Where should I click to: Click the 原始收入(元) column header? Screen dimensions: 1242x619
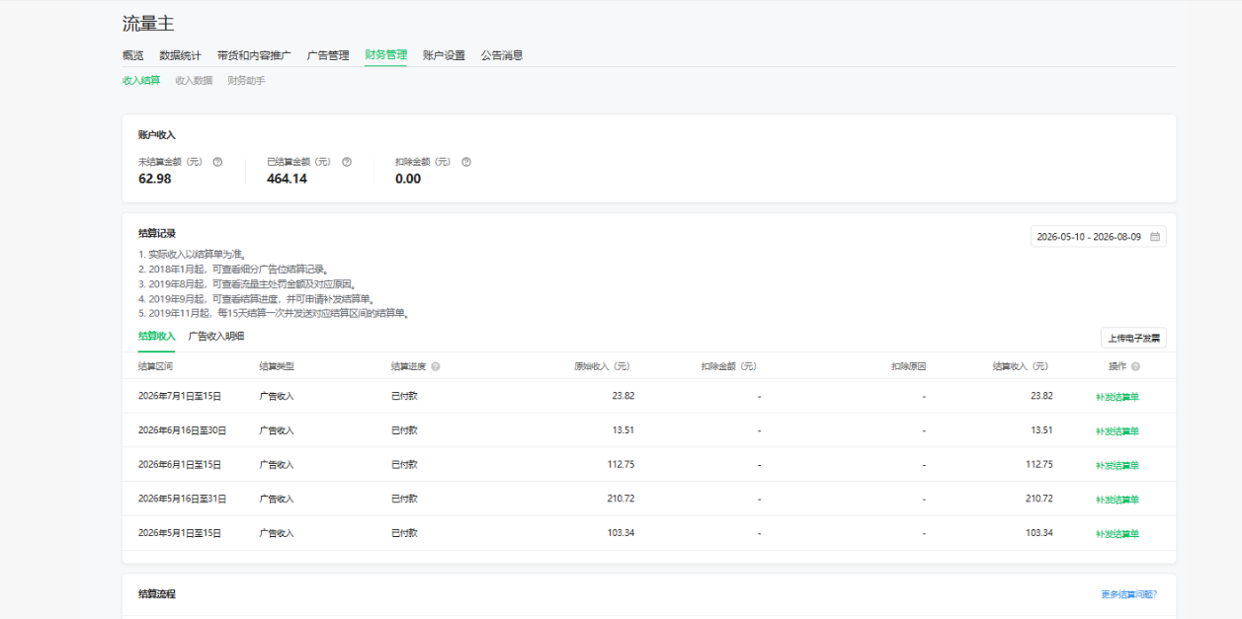tap(602, 366)
